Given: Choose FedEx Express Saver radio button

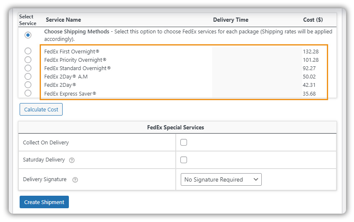Looking at the screenshot, I should (28, 93).
